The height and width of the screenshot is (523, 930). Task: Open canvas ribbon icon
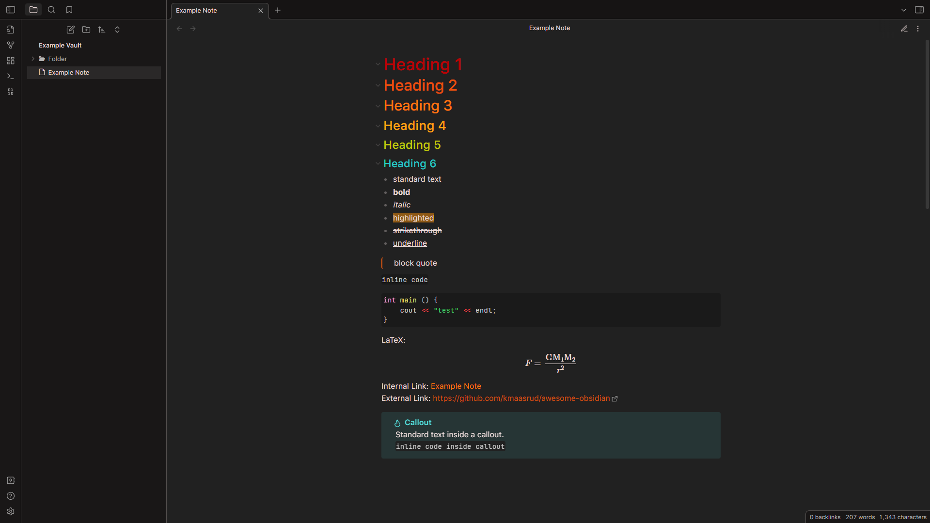pos(11,61)
